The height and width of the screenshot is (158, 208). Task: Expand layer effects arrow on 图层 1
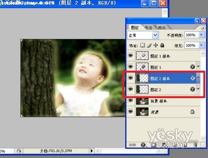pos(198,67)
